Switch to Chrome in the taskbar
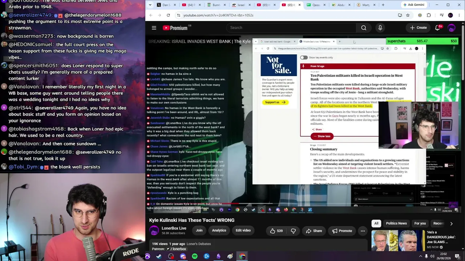 [242, 257]
